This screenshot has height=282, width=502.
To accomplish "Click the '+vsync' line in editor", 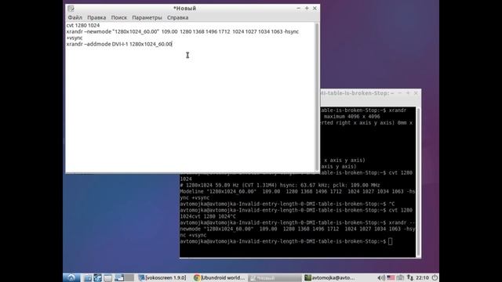I will (x=75, y=38).
